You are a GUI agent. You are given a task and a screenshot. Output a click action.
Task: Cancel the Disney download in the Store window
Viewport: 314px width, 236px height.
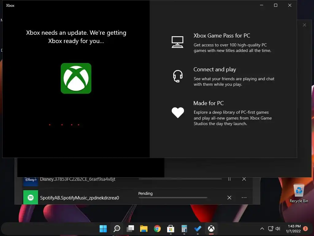click(x=244, y=179)
